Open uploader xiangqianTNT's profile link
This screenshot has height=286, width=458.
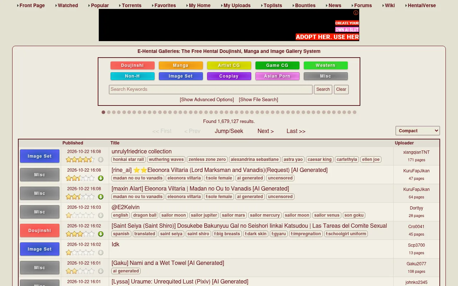point(416,152)
